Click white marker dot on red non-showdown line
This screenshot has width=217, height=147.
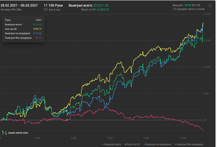point(67,120)
